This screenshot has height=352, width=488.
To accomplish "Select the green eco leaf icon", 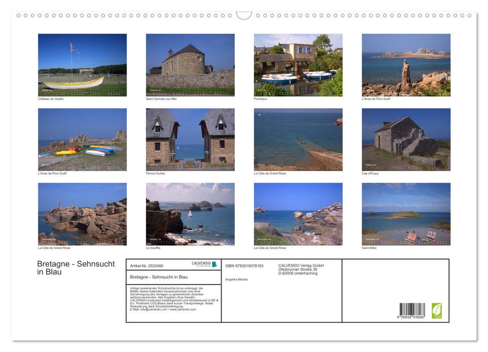I will point(437,311).
